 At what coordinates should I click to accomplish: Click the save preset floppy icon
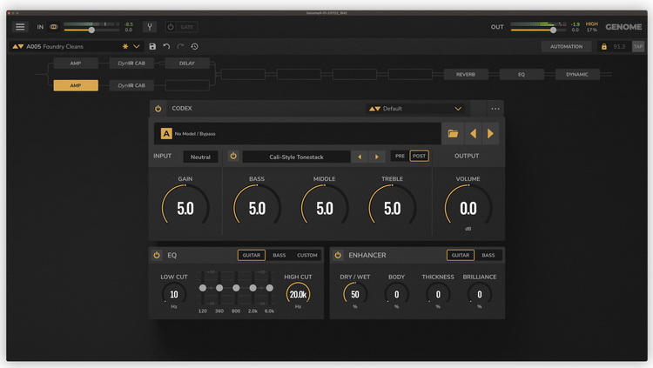click(152, 47)
